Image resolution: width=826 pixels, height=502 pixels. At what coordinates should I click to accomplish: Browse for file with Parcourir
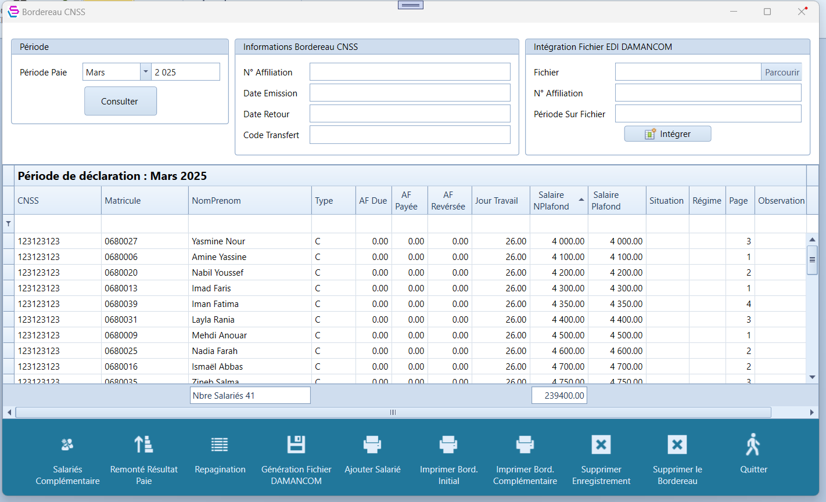point(781,72)
